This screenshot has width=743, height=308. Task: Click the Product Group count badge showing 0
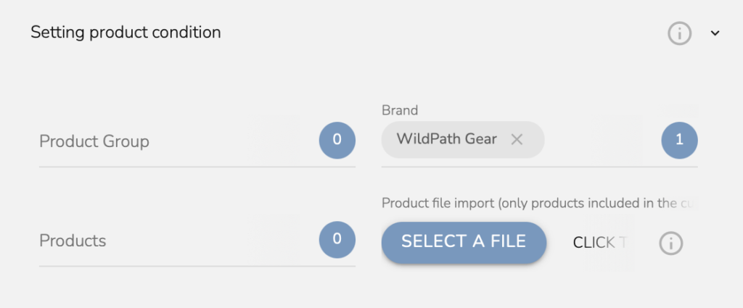(337, 140)
